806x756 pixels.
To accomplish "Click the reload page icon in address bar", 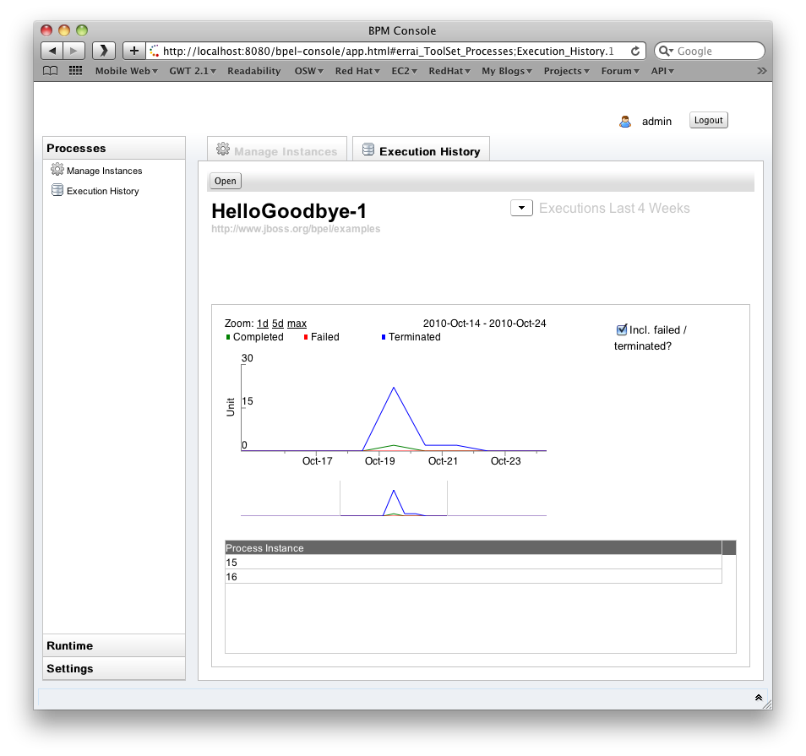I will click(635, 51).
